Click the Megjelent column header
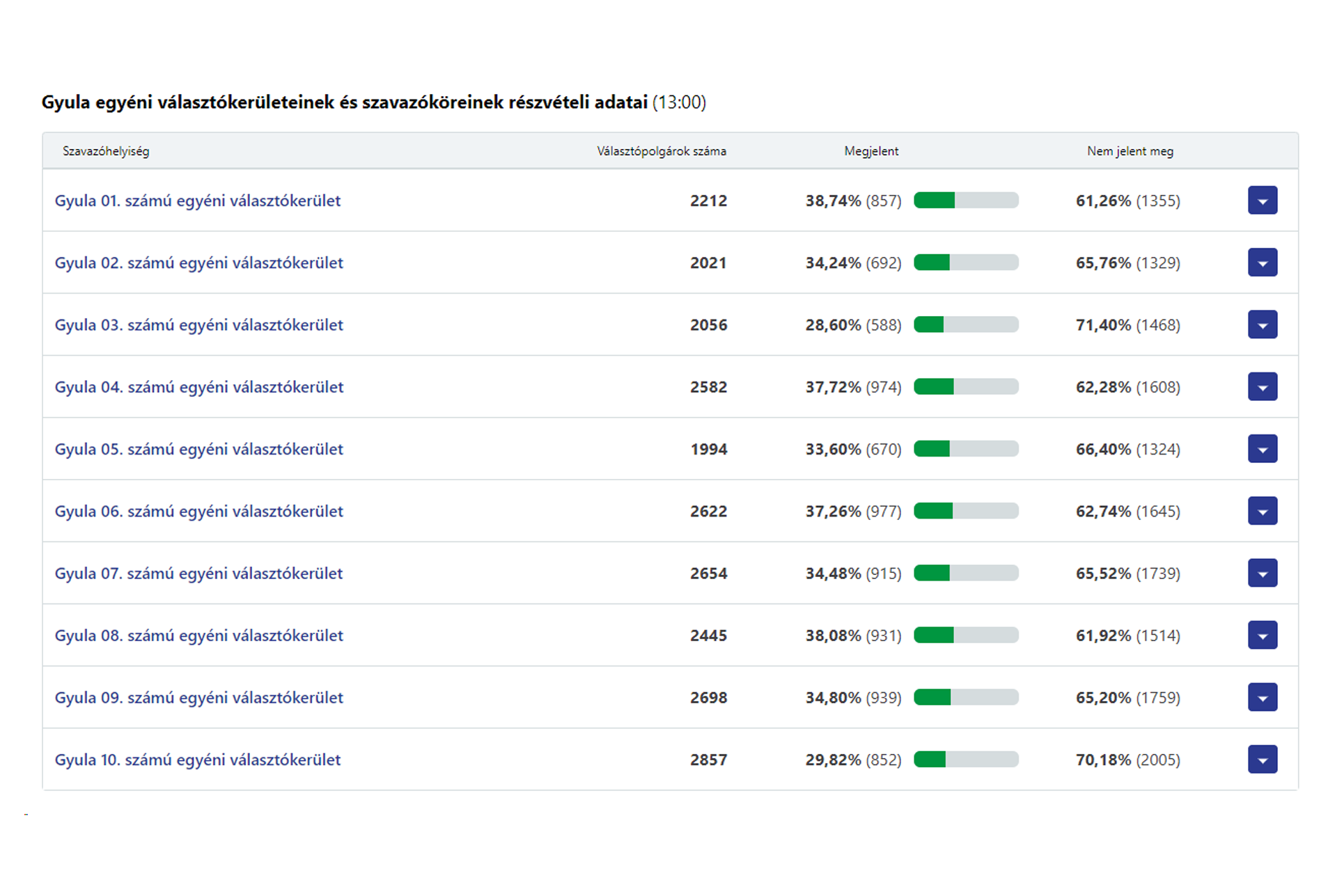Viewport: 1337px width, 891px height. (871, 151)
